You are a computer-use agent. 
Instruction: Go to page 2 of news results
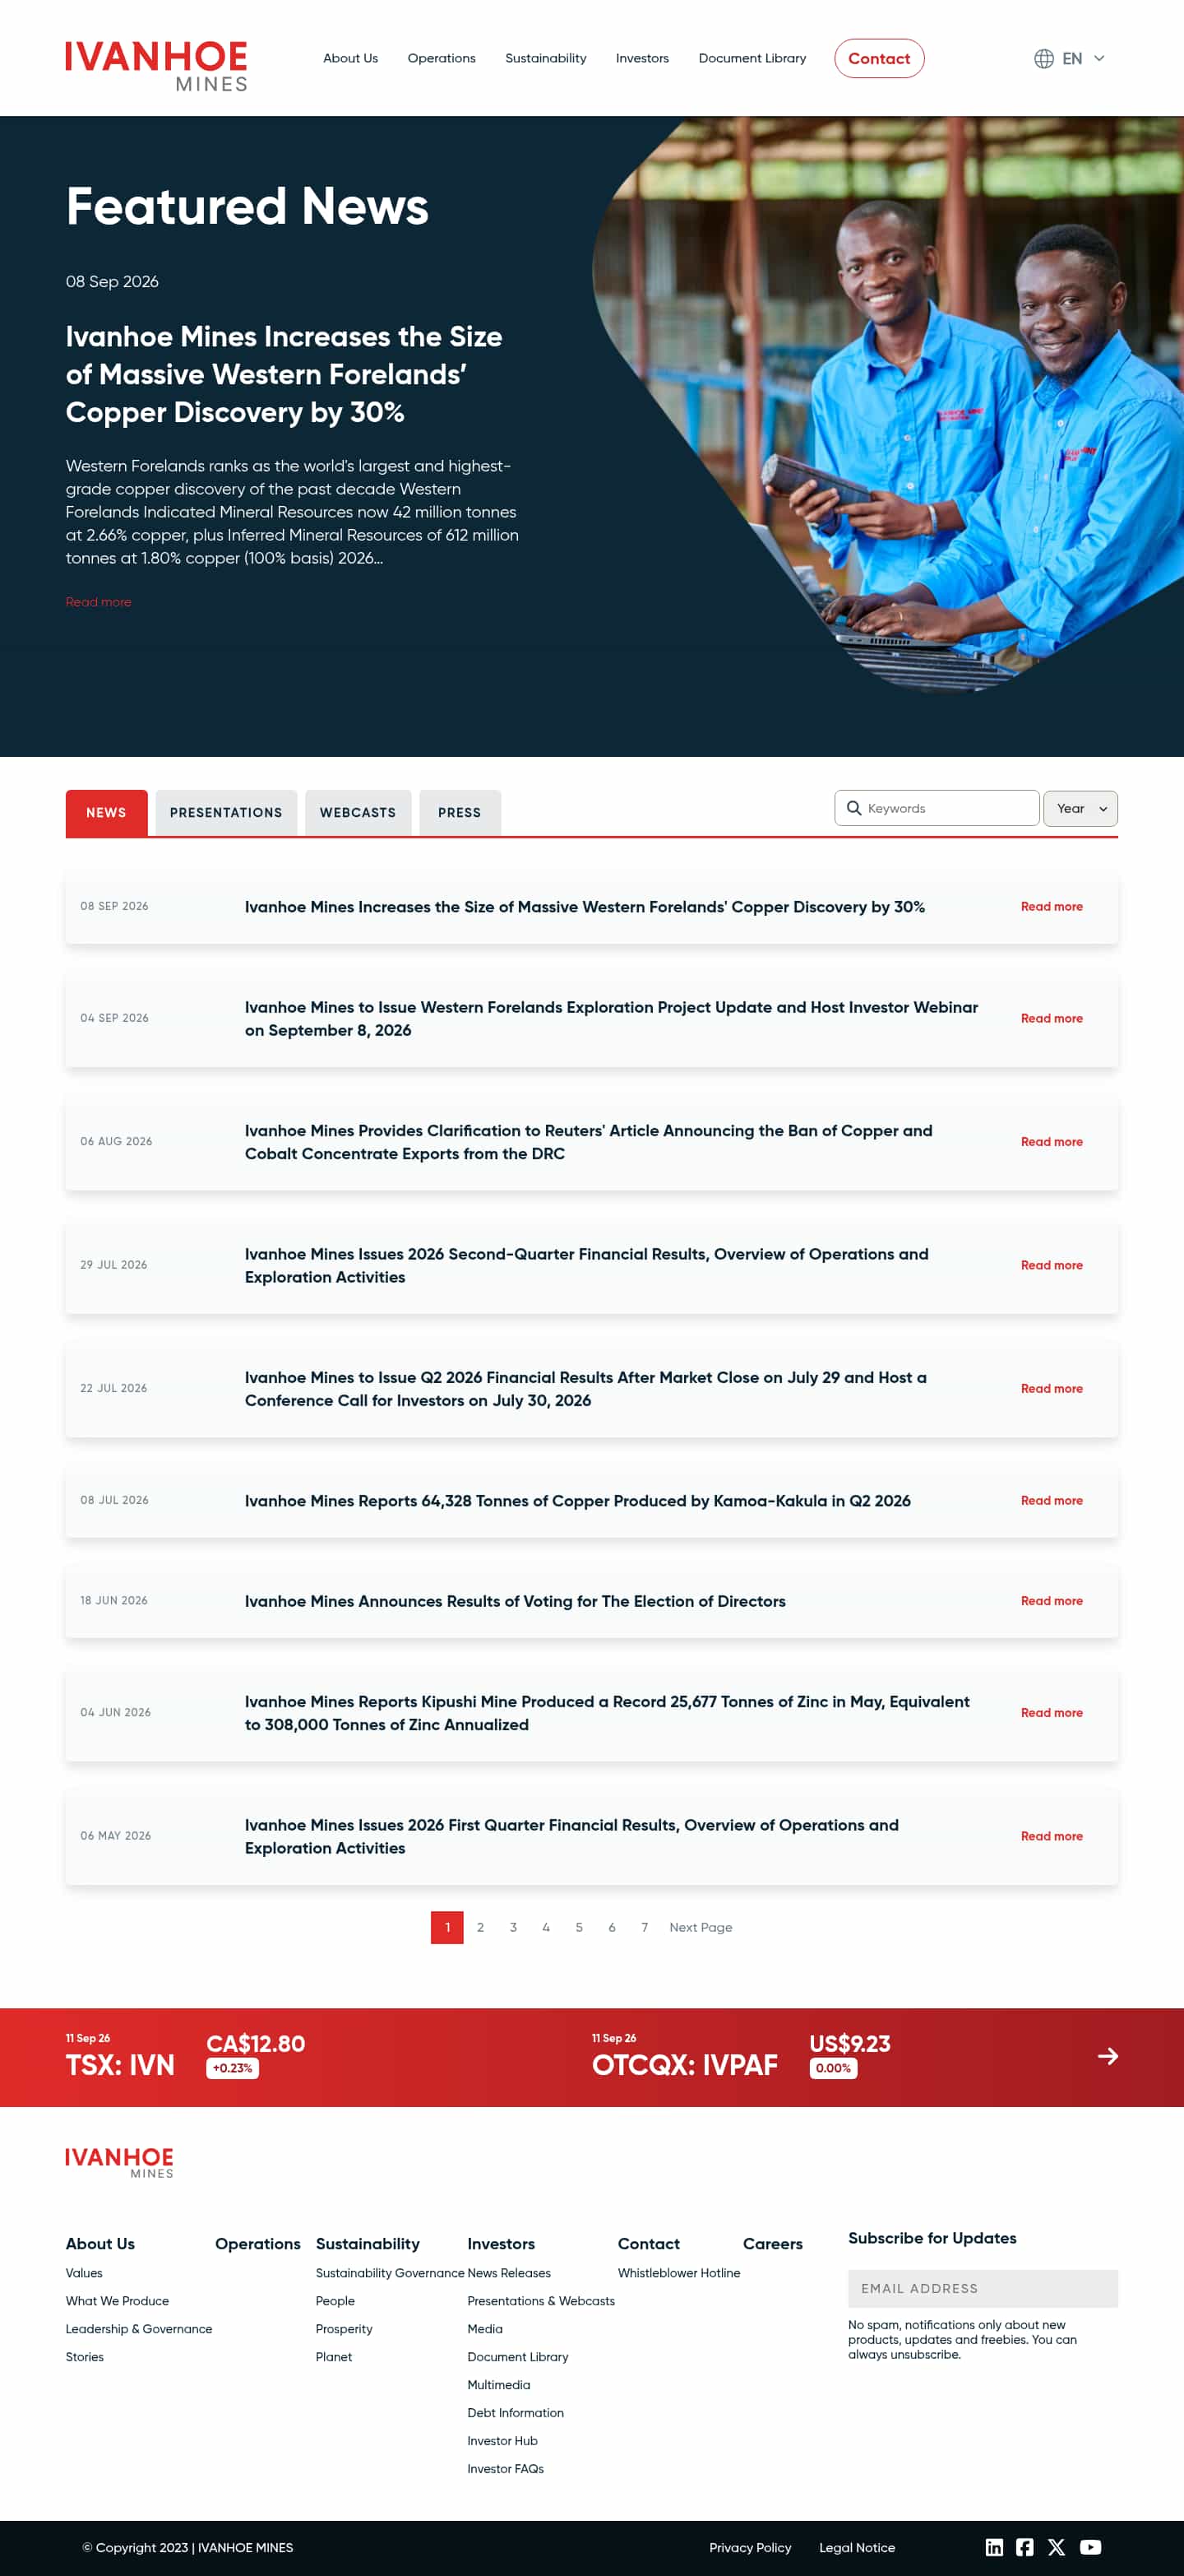(481, 1928)
